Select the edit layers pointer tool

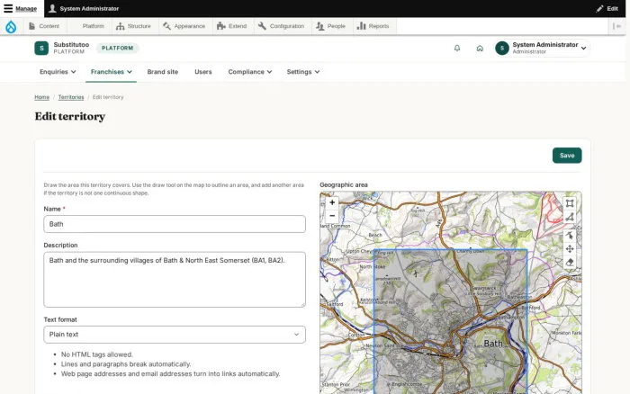[x=570, y=236]
